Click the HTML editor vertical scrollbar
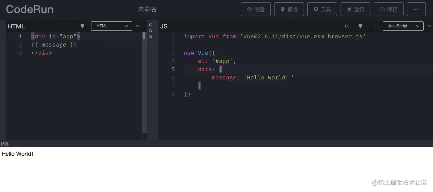433x192 pixels. point(144,82)
